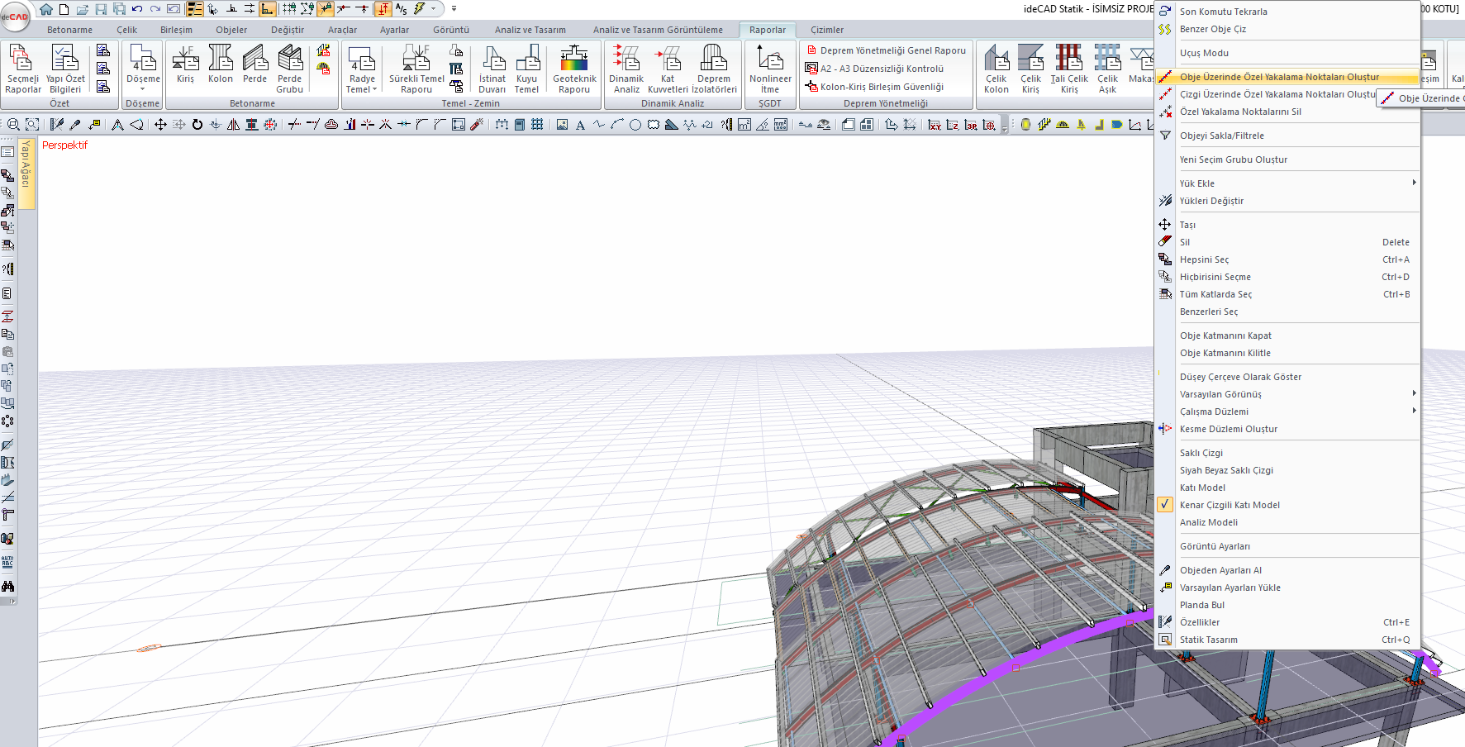Click the Perspektif view label
The width and height of the screenshot is (1465, 747).
(x=64, y=145)
